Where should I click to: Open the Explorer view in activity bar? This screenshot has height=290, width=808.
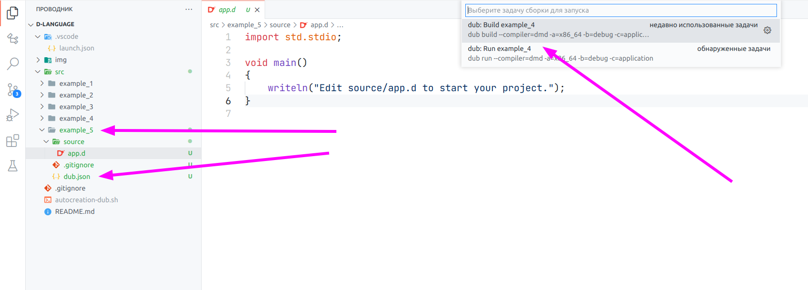tap(13, 13)
